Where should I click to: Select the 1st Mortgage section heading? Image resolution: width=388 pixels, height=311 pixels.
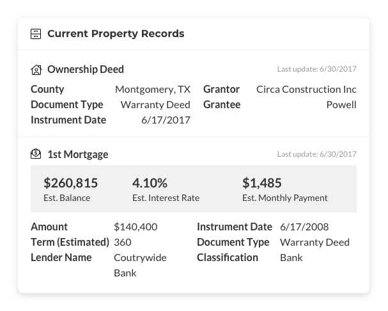pos(77,154)
